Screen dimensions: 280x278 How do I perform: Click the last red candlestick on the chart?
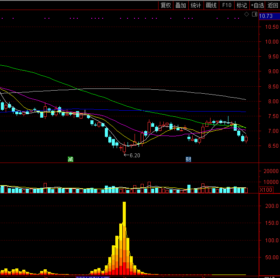click(246, 139)
